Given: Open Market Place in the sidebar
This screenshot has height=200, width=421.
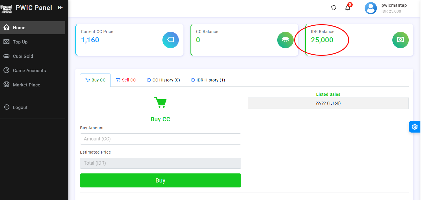Looking at the screenshot, I should 26,85.
